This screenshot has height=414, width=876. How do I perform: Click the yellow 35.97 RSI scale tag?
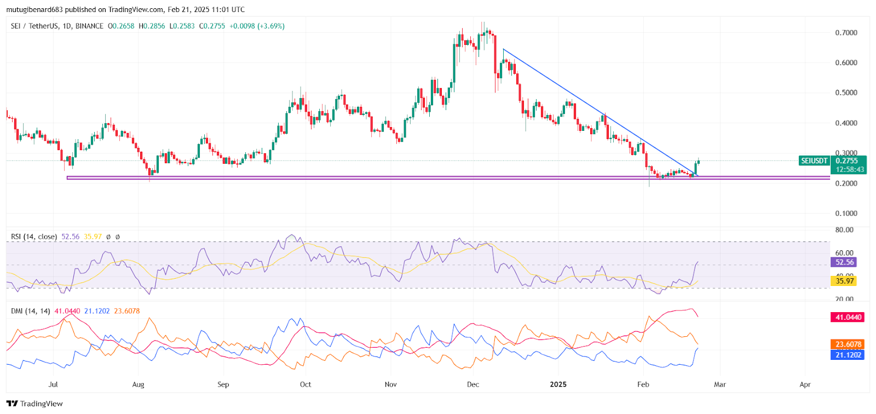pyautogui.click(x=844, y=281)
